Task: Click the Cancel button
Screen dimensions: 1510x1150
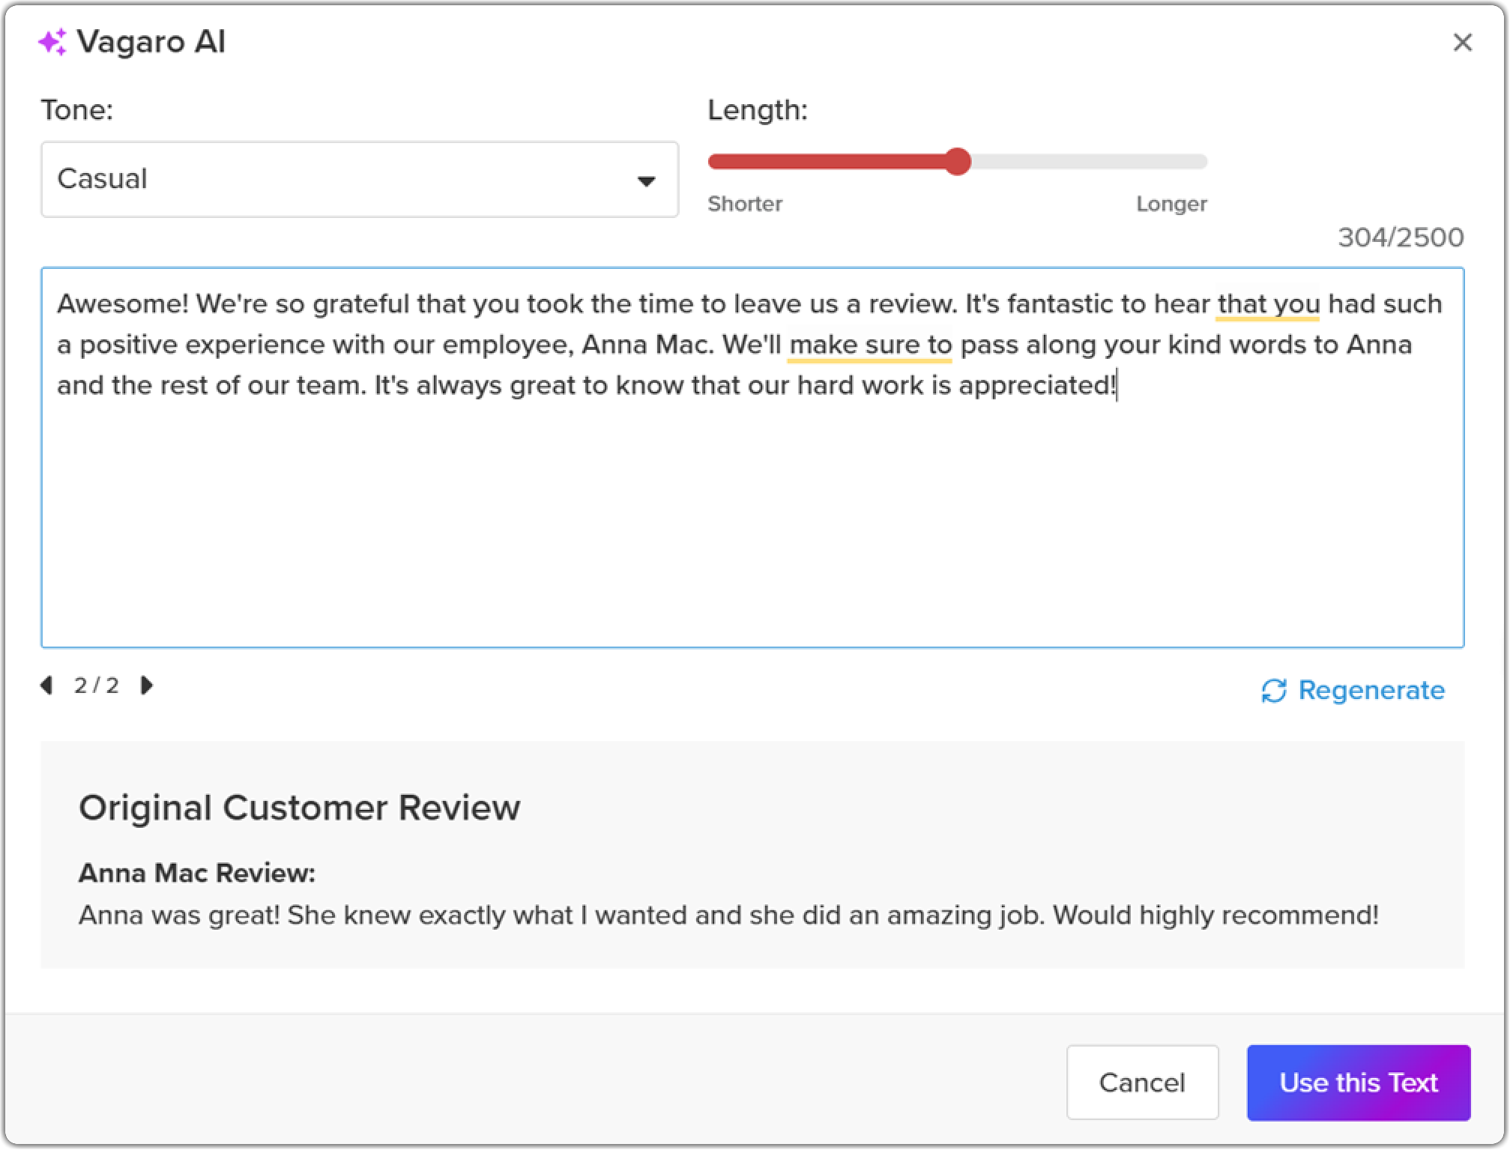Action: coord(1142,1083)
